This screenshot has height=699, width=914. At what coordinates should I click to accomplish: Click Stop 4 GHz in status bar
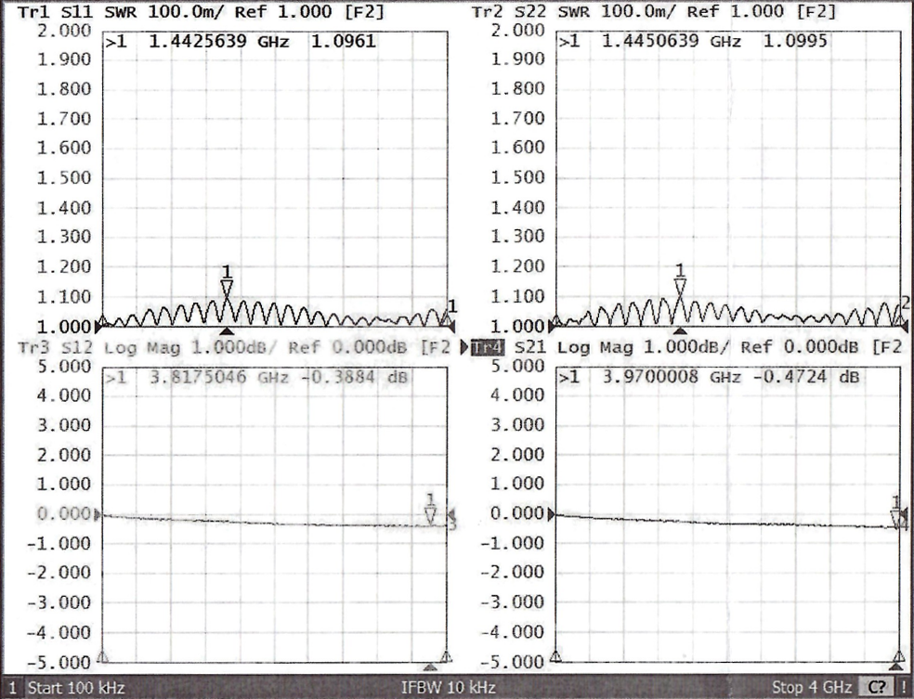point(812,688)
